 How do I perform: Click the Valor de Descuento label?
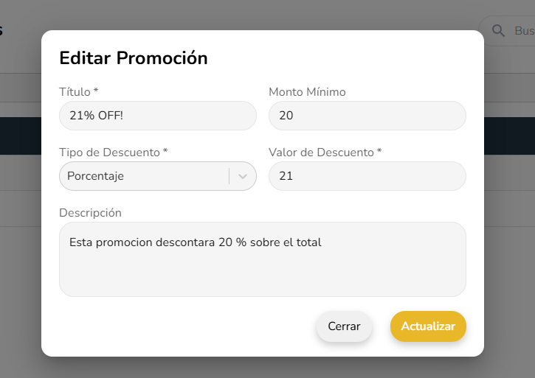325,153
